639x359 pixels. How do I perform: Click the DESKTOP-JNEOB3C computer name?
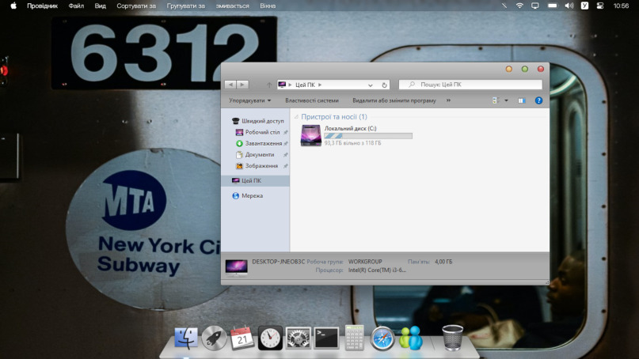(x=279, y=262)
